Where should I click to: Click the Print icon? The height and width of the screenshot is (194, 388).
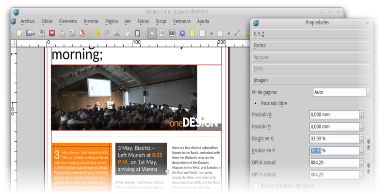click(x=62, y=33)
